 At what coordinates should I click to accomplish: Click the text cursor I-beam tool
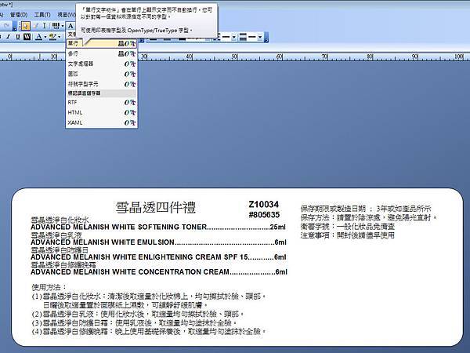point(45,26)
